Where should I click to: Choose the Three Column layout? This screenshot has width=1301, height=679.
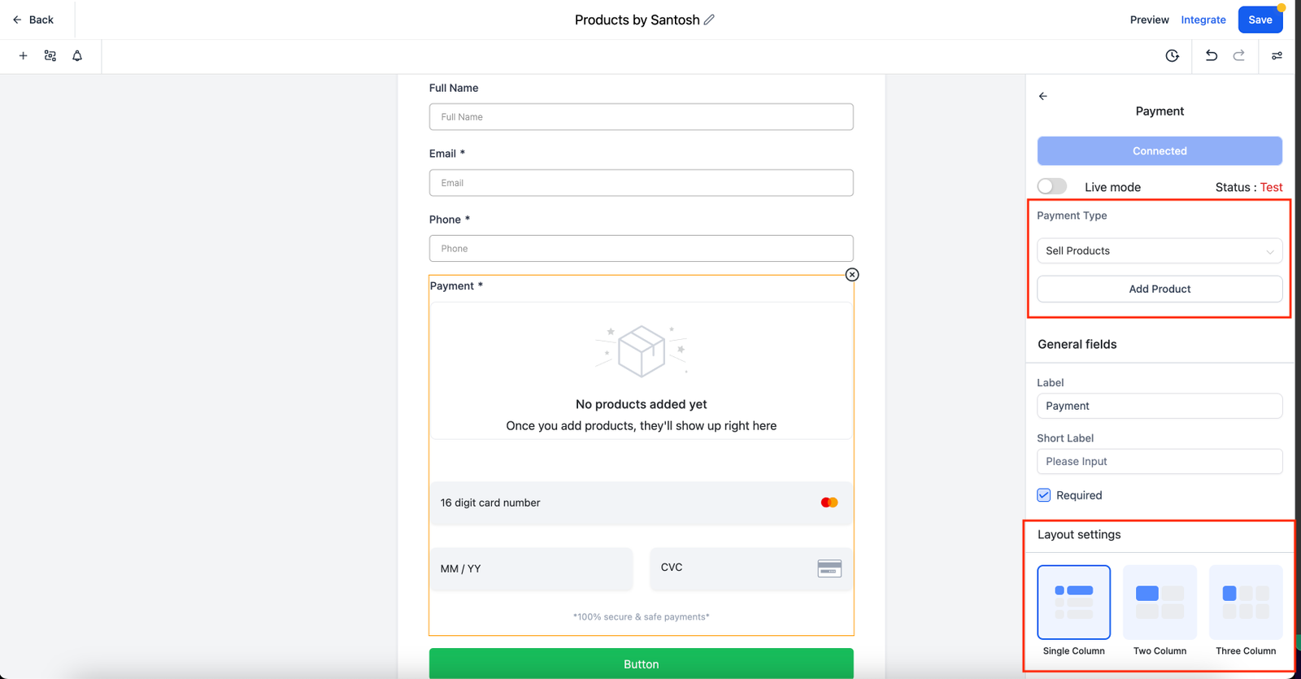pos(1246,603)
